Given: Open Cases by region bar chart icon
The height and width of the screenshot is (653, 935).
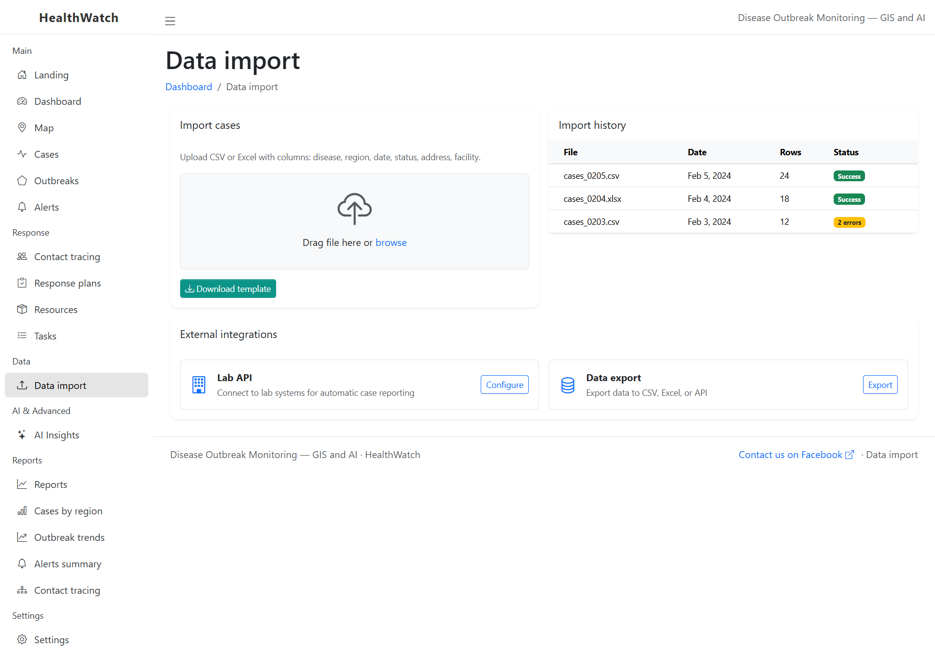Looking at the screenshot, I should (22, 510).
